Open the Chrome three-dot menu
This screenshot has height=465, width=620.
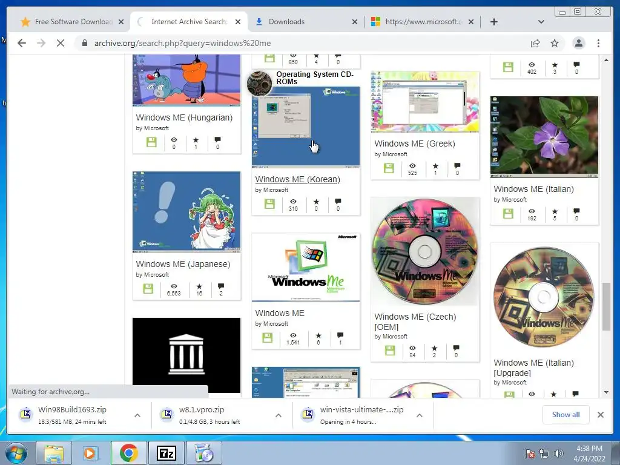pyautogui.click(x=598, y=43)
